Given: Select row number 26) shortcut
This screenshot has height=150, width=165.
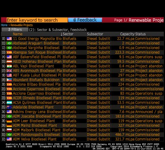Looking at the screenshot, I should tap(3, 112).
